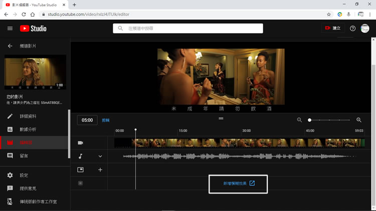Click the Create video button
This screenshot has width=376, height=211.
coord(333,28)
